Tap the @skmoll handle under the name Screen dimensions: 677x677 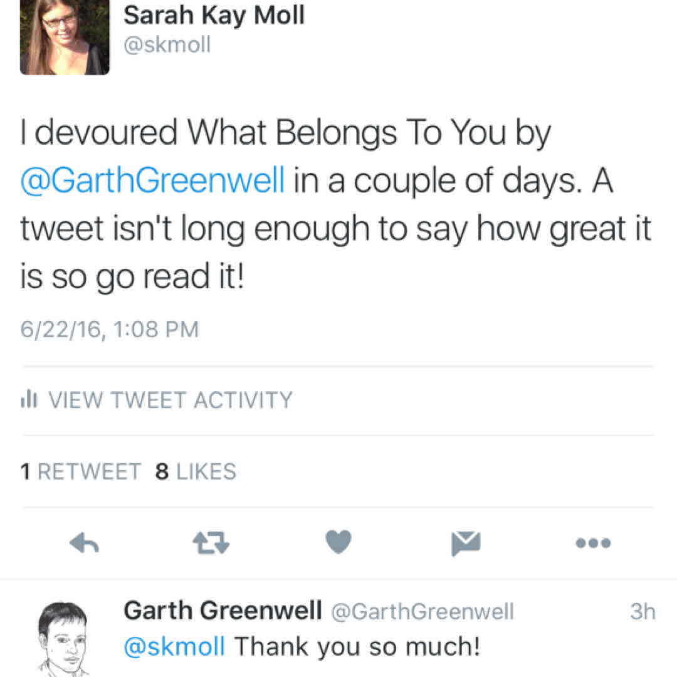pos(167,45)
